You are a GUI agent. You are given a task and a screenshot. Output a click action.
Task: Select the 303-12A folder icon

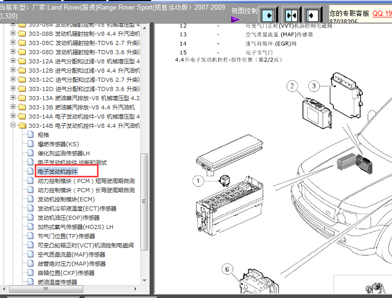[x=22, y=61]
